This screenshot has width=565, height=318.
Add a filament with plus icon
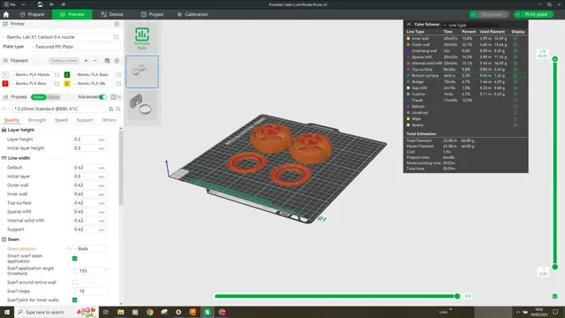86,61
